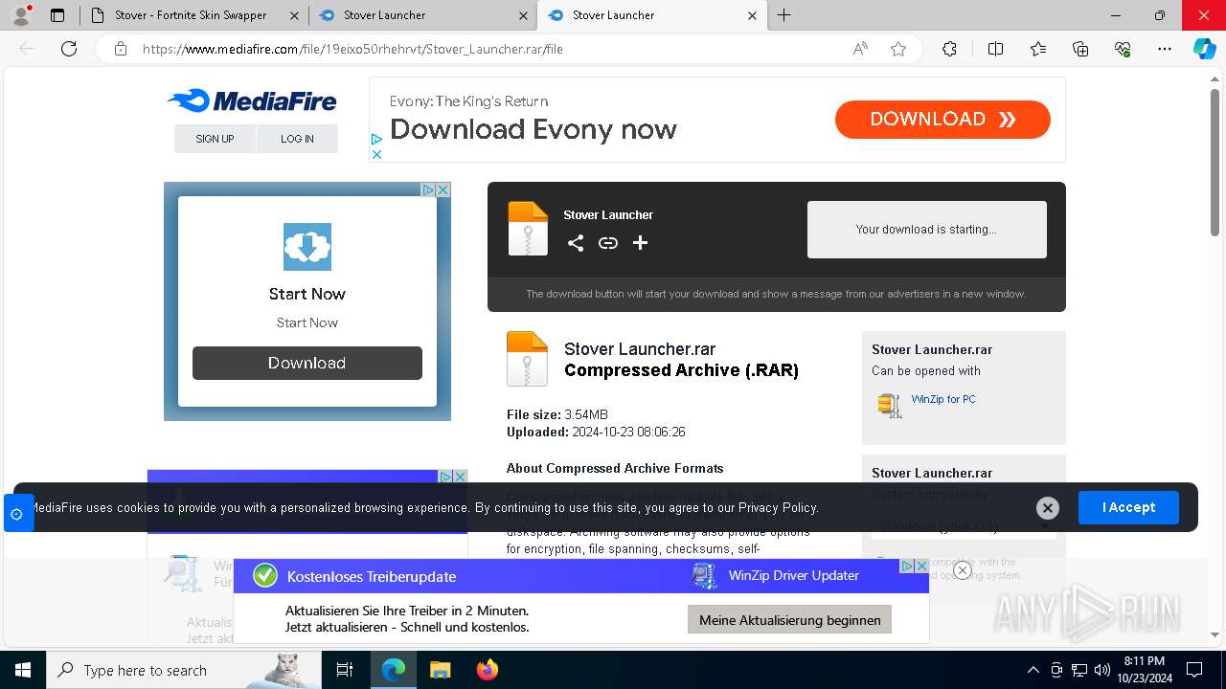Open File Explorer from taskbar

coord(440,670)
